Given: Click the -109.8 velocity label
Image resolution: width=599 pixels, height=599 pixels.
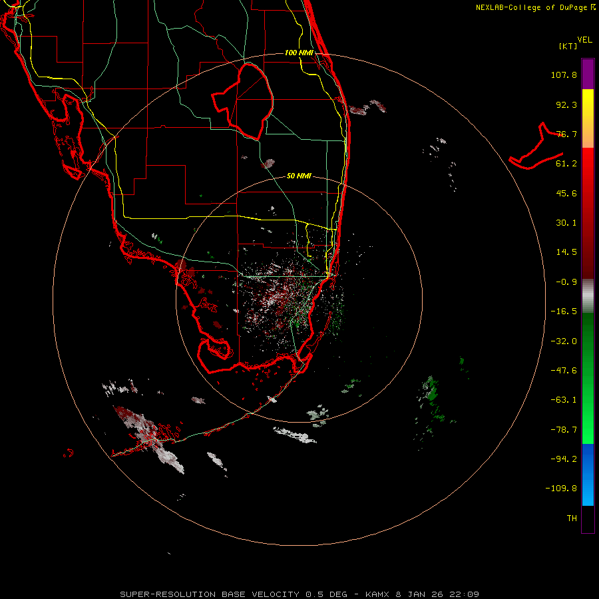Looking at the screenshot, I should click(x=561, y=489).
